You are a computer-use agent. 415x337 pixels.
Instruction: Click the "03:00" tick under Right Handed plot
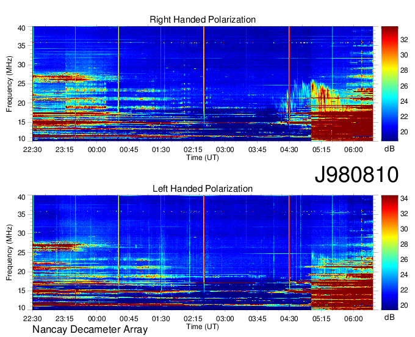pos(225,150)
